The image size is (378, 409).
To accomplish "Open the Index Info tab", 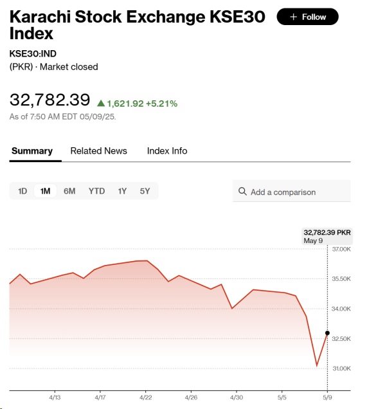I will pyautogui.click(x=167, y=151).
